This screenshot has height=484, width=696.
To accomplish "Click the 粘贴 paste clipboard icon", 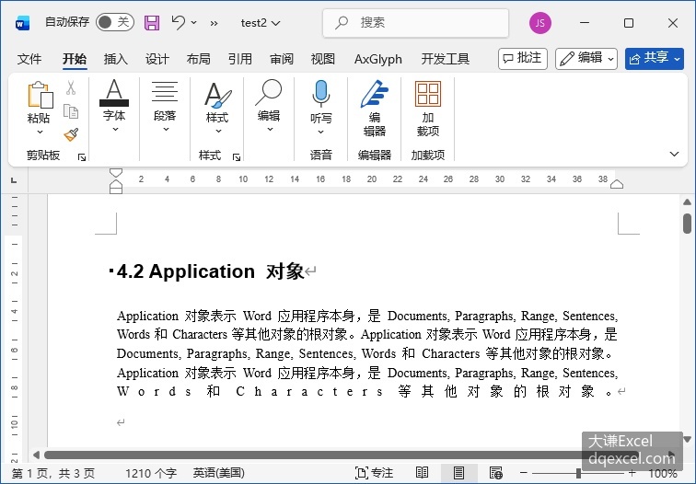I will tap(40, 95).
